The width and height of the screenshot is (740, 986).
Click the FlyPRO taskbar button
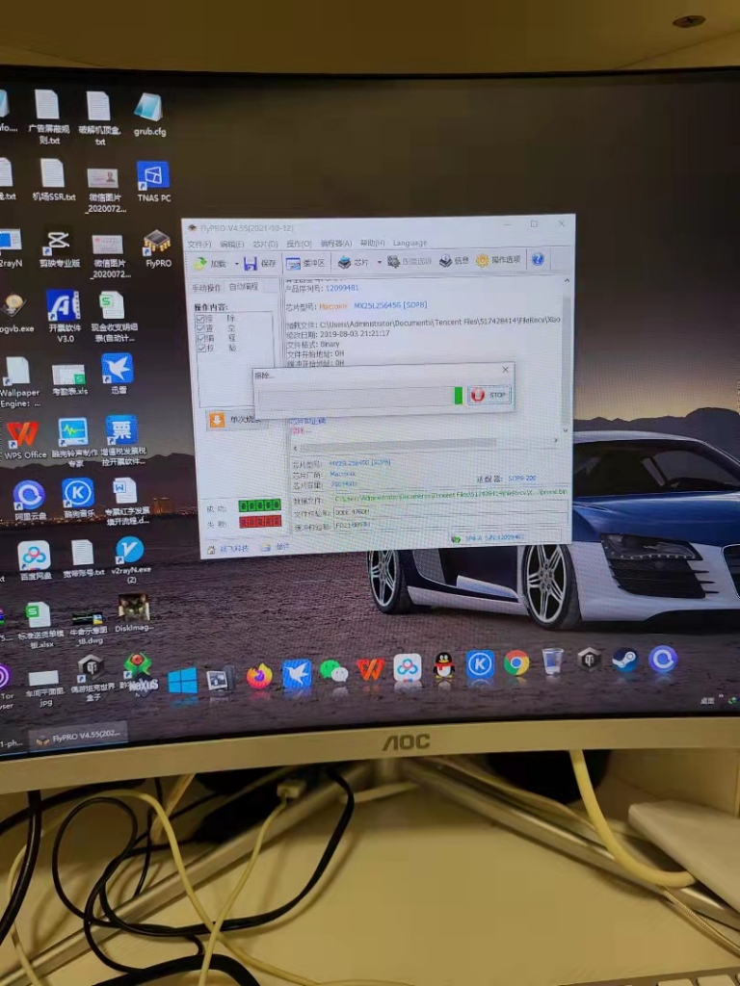80,737
